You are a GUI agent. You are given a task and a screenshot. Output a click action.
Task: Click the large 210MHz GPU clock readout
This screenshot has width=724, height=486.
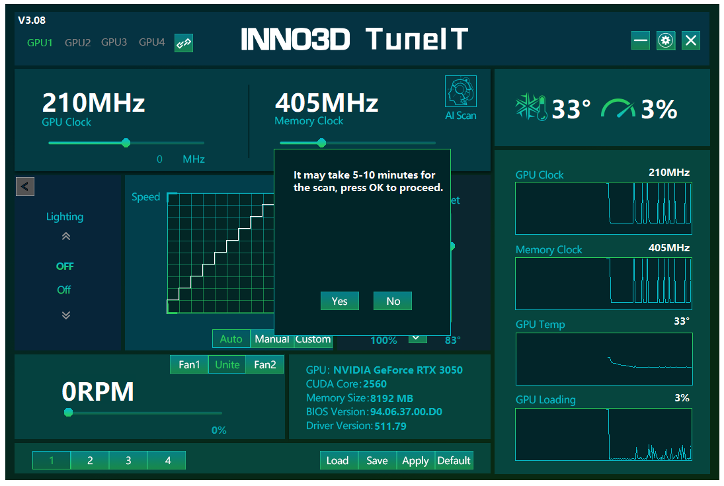click(93, 102)
